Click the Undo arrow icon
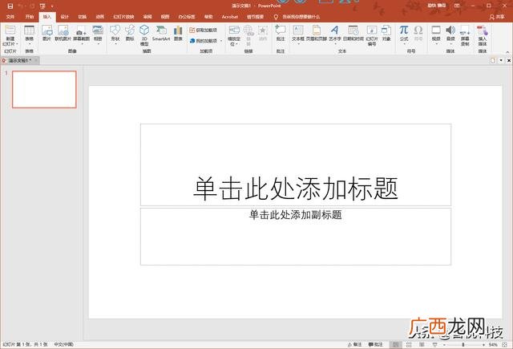The image size is (513, 349). pos(20,6)
